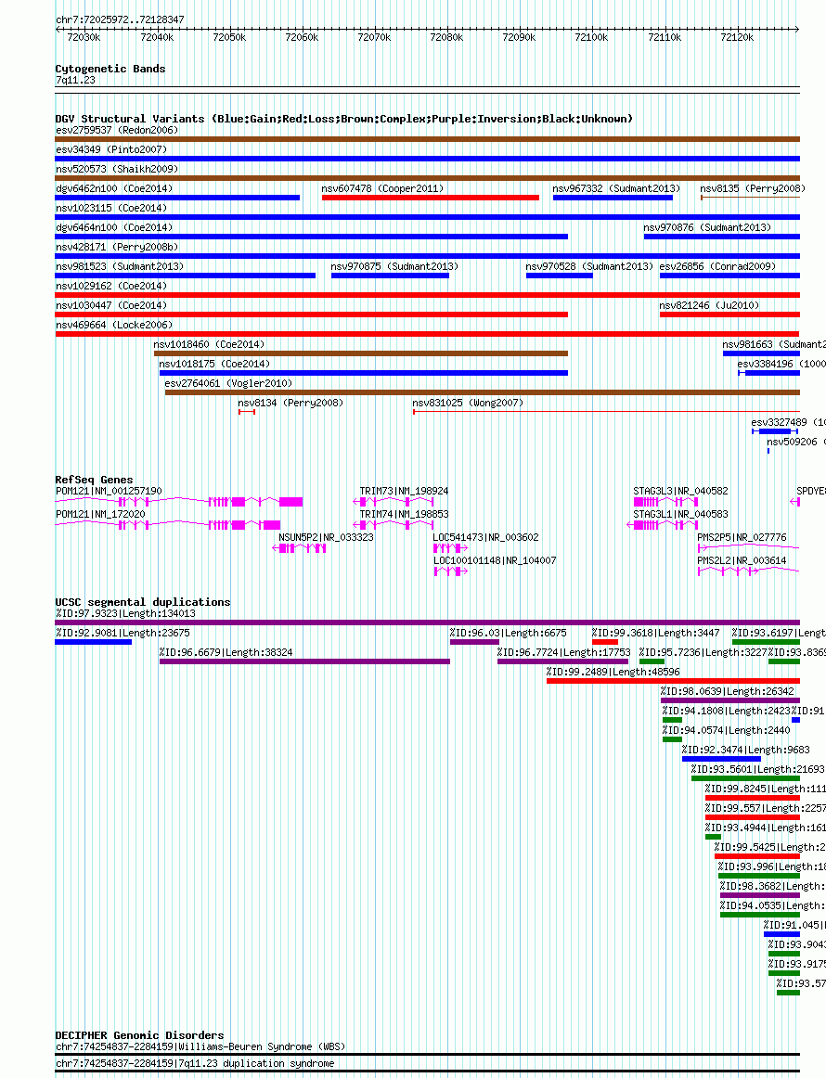Click the 7q11.23 cytogenetic band label
Viewport: 826px width, 1078px height.
pos(76,81)
